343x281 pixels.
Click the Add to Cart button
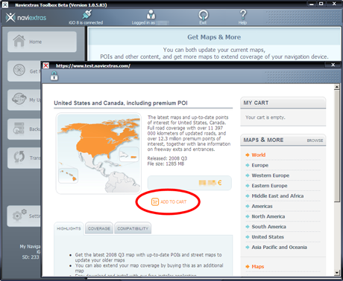tap(169, 201)
